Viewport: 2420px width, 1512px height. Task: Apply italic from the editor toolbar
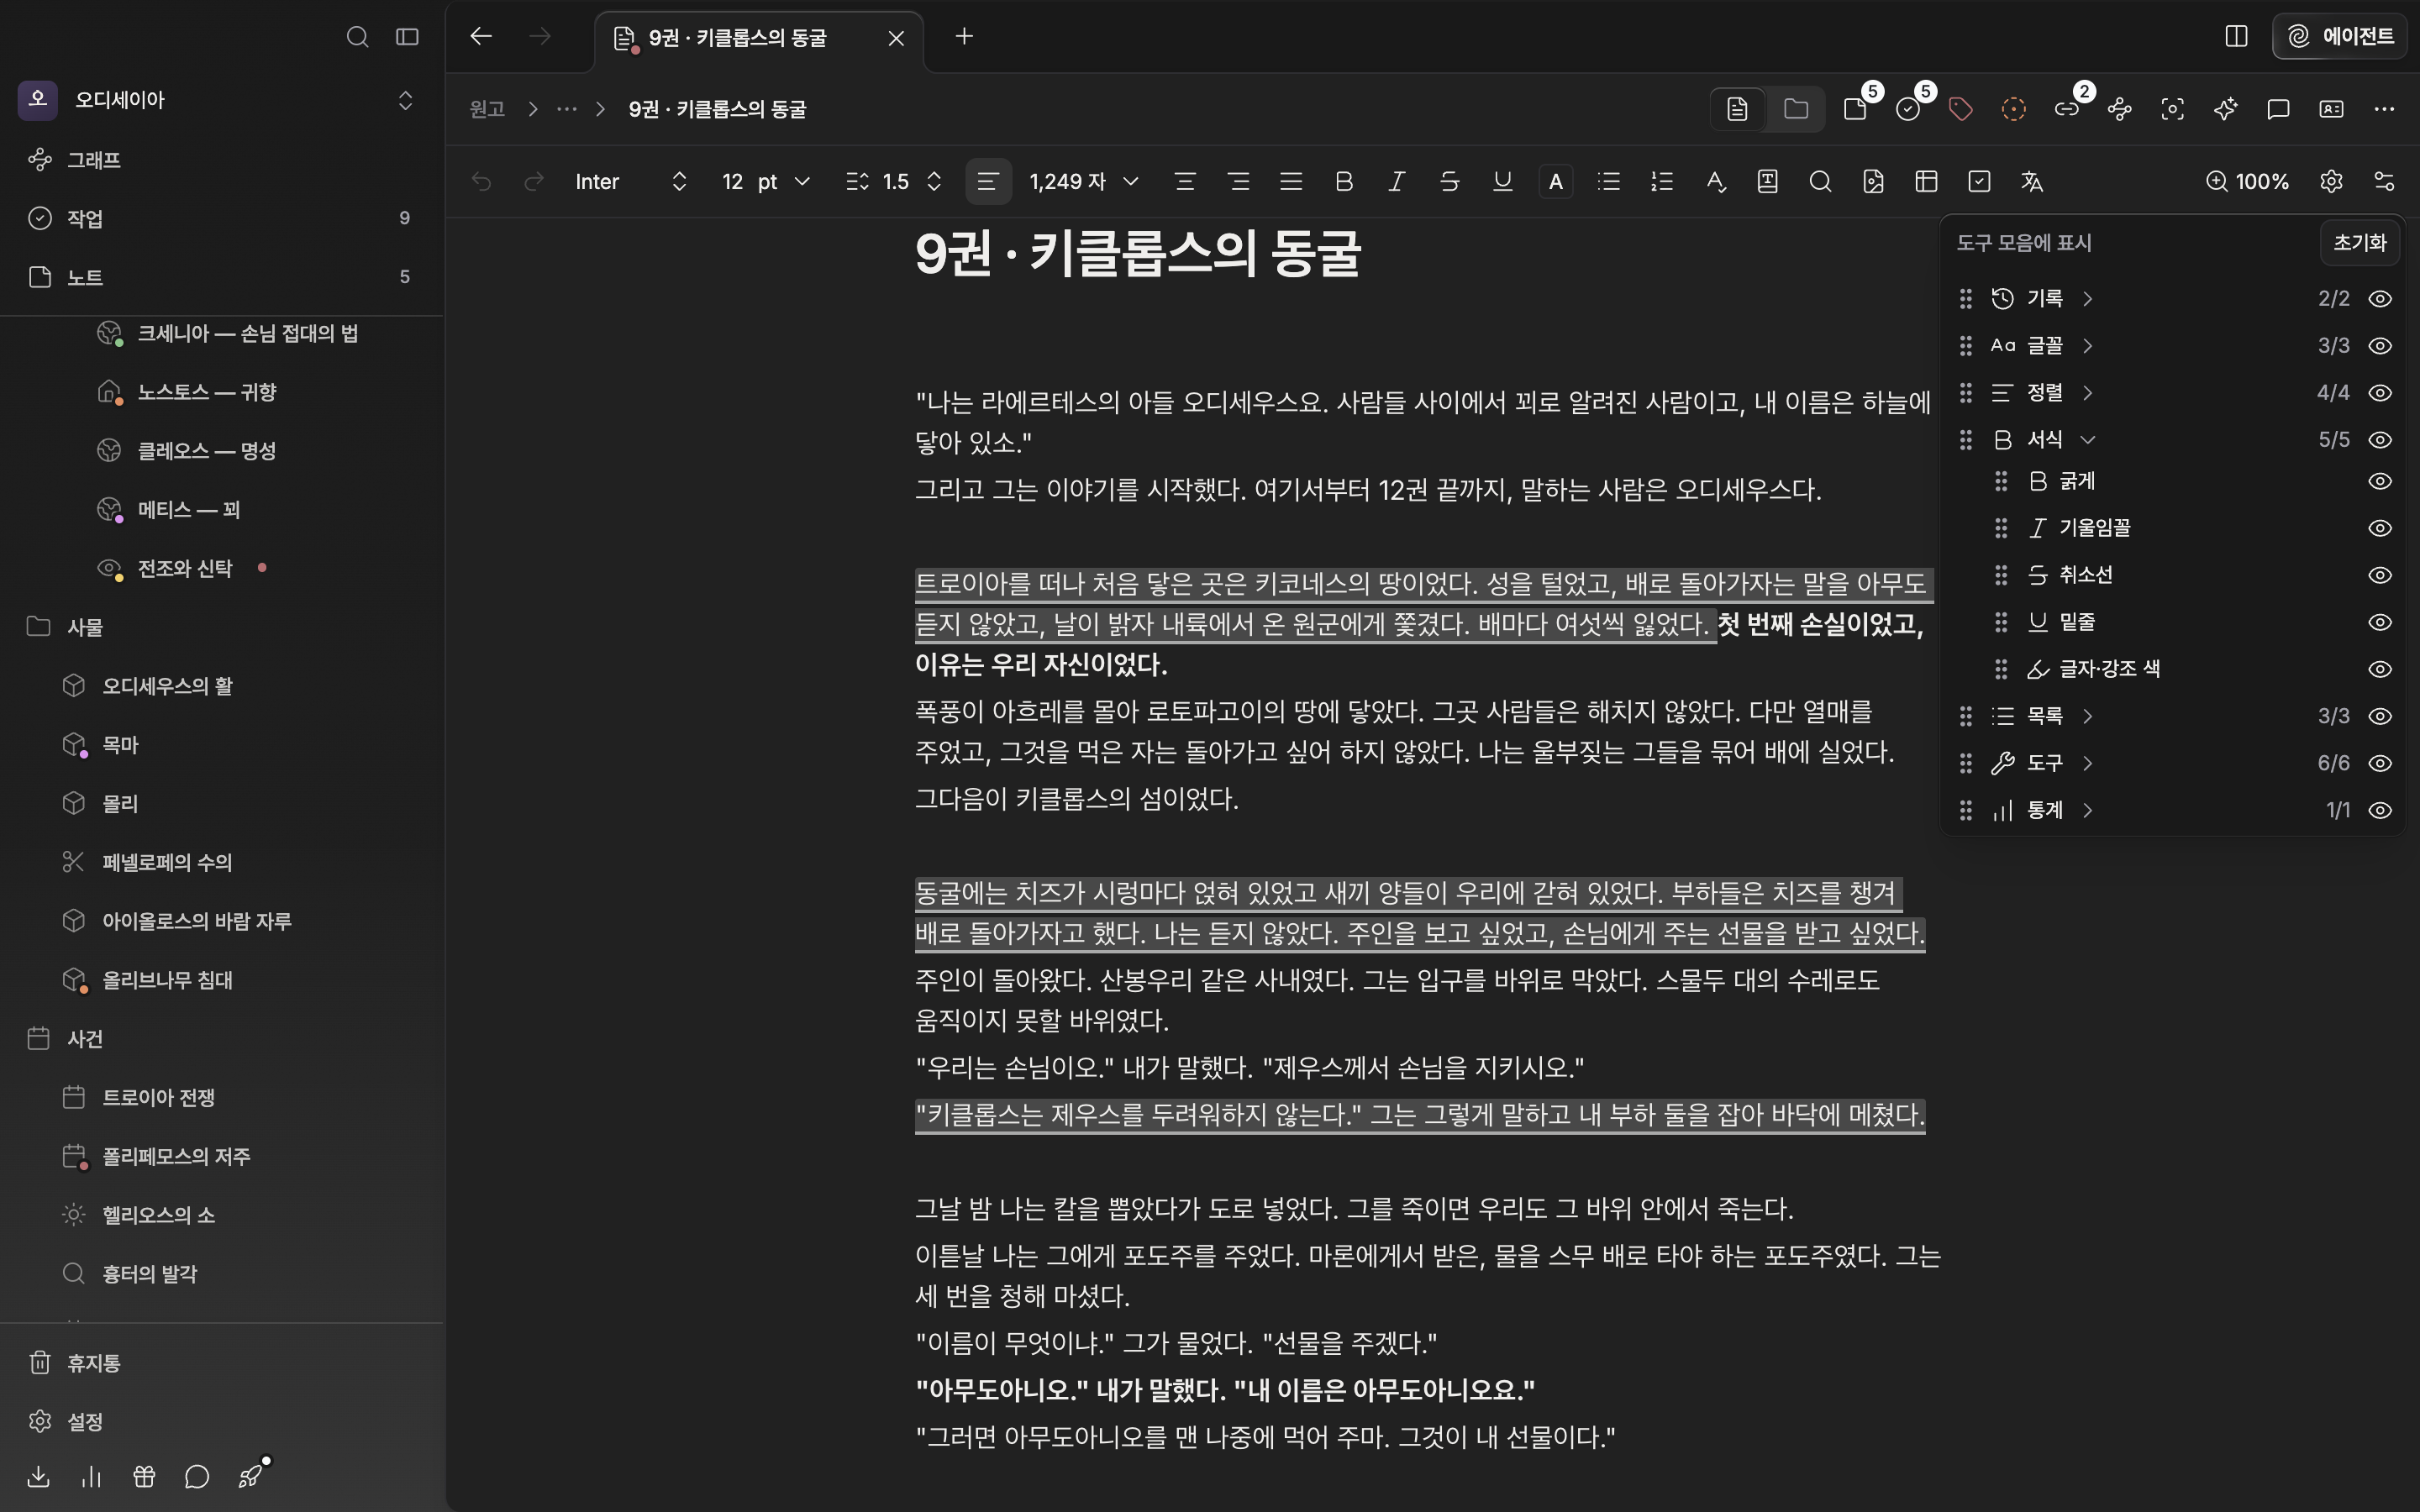[1397, 182]
